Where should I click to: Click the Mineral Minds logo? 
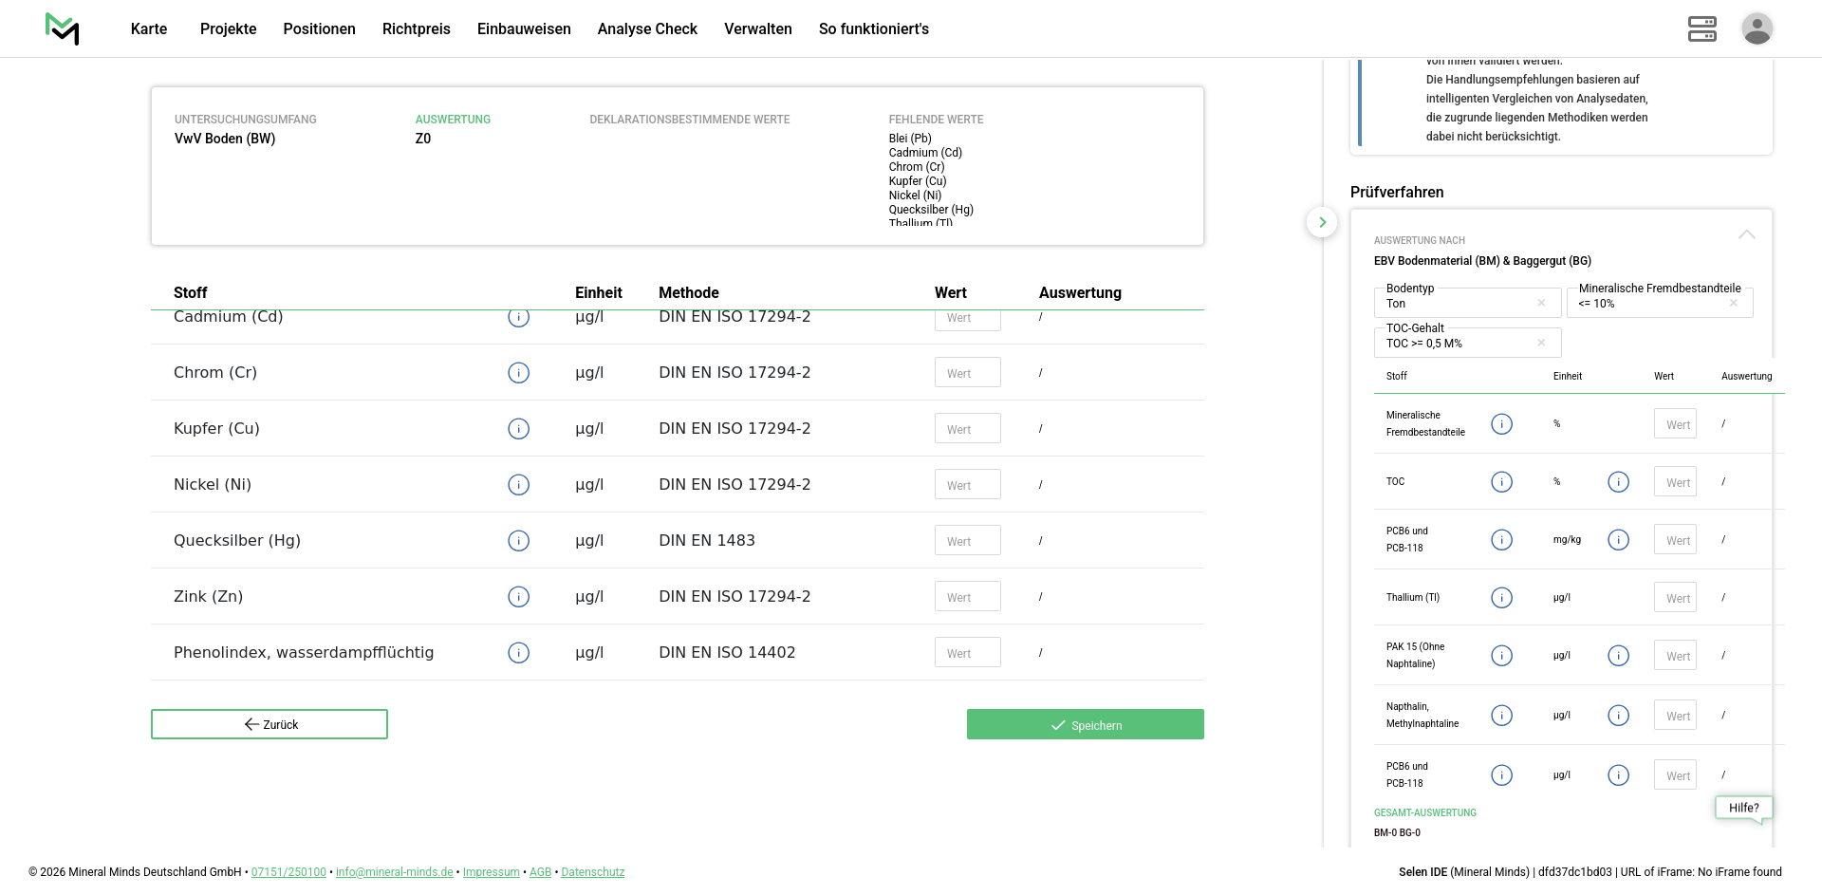pyautogui.click(x=63, y=28)
